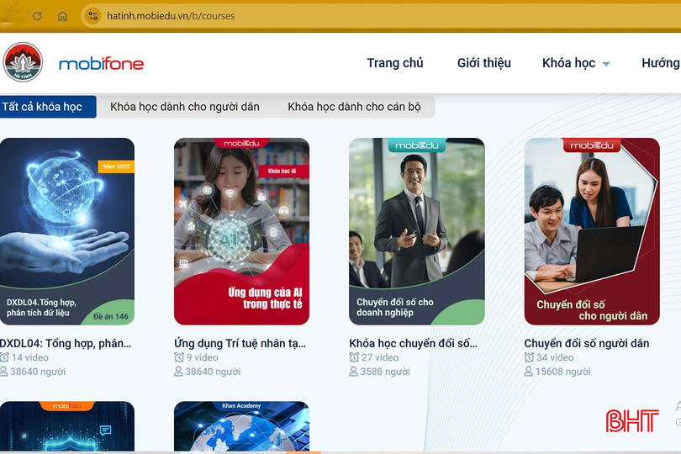Image resolution: width=681 pixels, height=454 pixels.
Task: Click the DXDL04 data analysis course thumbnail
Action: coord(67,231)
